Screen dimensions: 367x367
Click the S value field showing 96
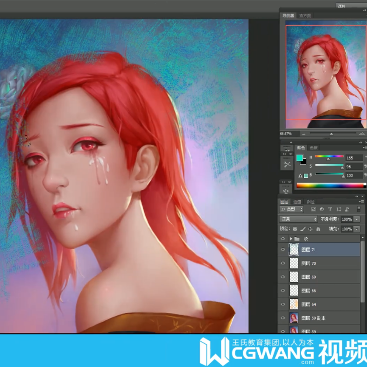point(353,167)
